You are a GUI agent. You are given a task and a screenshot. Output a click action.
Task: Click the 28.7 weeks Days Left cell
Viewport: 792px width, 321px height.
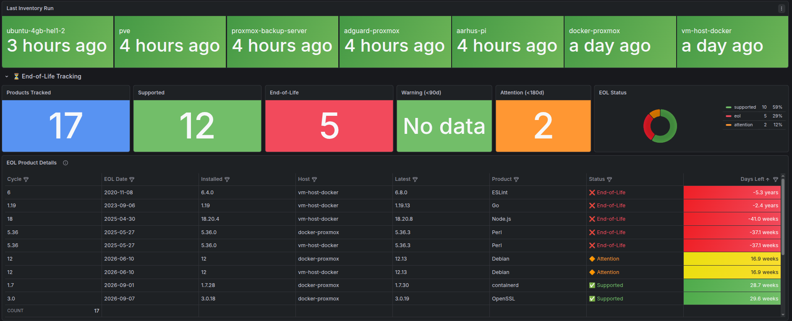tap(732, 285)
